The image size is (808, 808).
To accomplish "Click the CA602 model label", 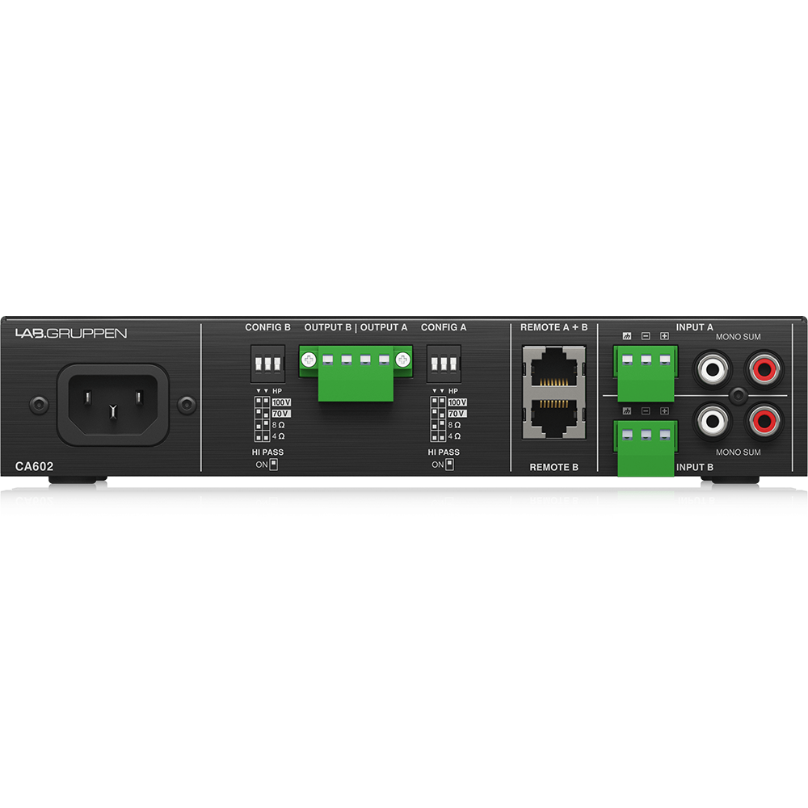I will point(35,465).
